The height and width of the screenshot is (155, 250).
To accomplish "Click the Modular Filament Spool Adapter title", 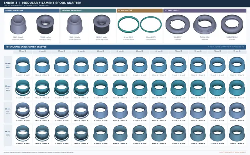I will pos(52,3).
